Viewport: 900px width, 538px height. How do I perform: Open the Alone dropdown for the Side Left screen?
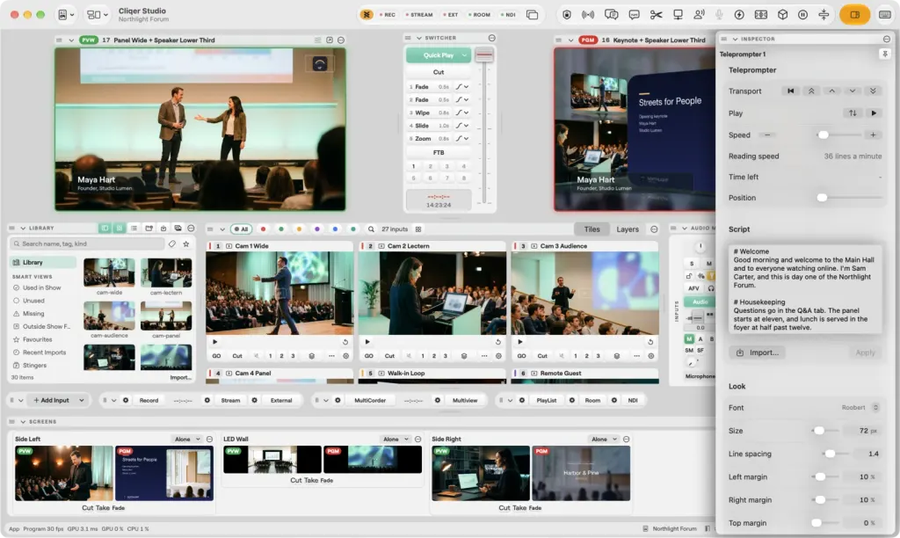point(188,440)
